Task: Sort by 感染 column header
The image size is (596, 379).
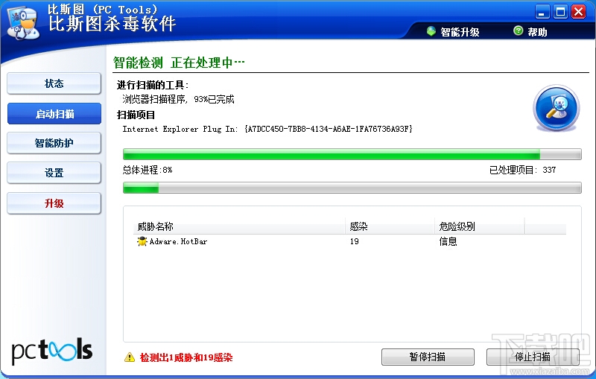Action: coord(390,226)
